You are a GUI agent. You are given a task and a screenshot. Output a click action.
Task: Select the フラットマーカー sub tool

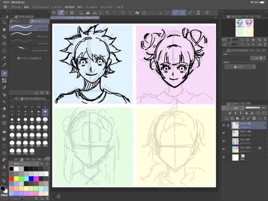point(29,49)
